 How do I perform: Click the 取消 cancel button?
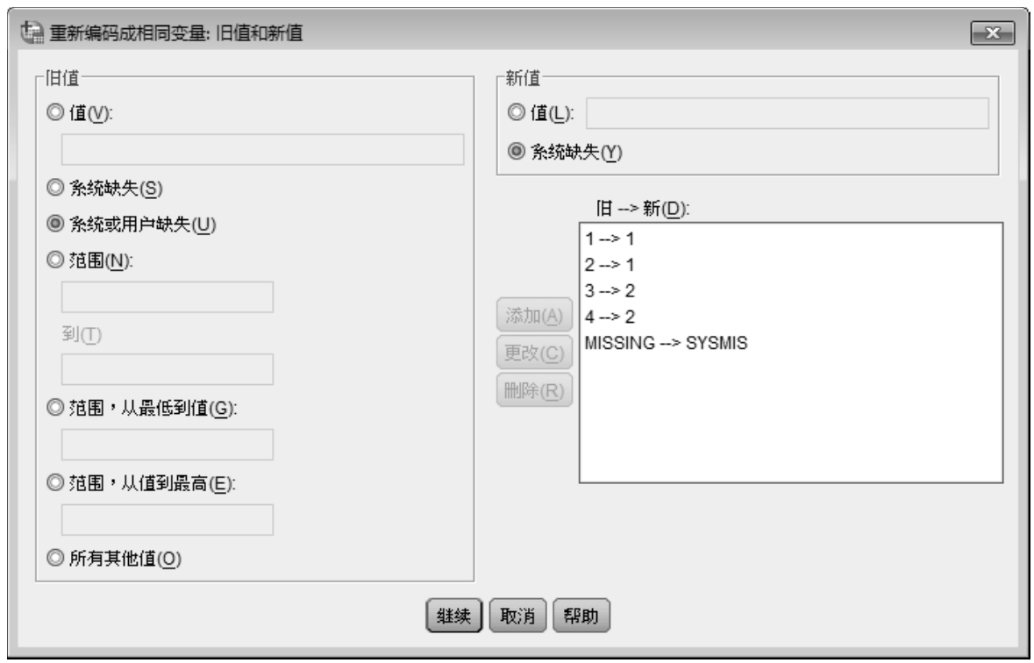tap(517, 617)
